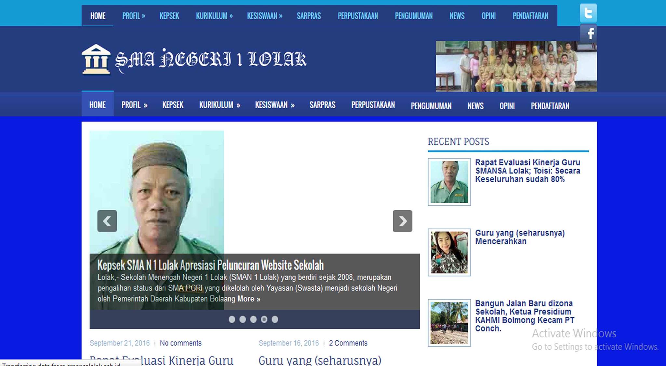
Task: Open SARPRAS in the top navigation bar
Action: coord(309,16)
